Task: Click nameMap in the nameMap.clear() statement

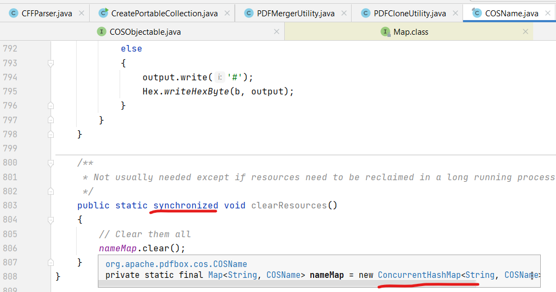Action: click(118, 249)
